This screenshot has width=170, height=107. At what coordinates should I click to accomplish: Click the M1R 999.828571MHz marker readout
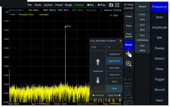click(29, 15)
